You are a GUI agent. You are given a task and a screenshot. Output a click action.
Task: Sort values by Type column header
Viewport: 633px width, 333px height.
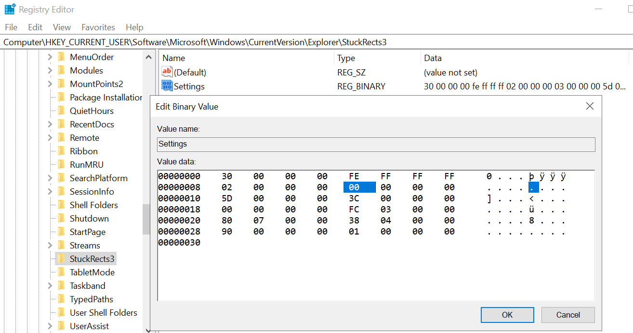coord(377,58)
